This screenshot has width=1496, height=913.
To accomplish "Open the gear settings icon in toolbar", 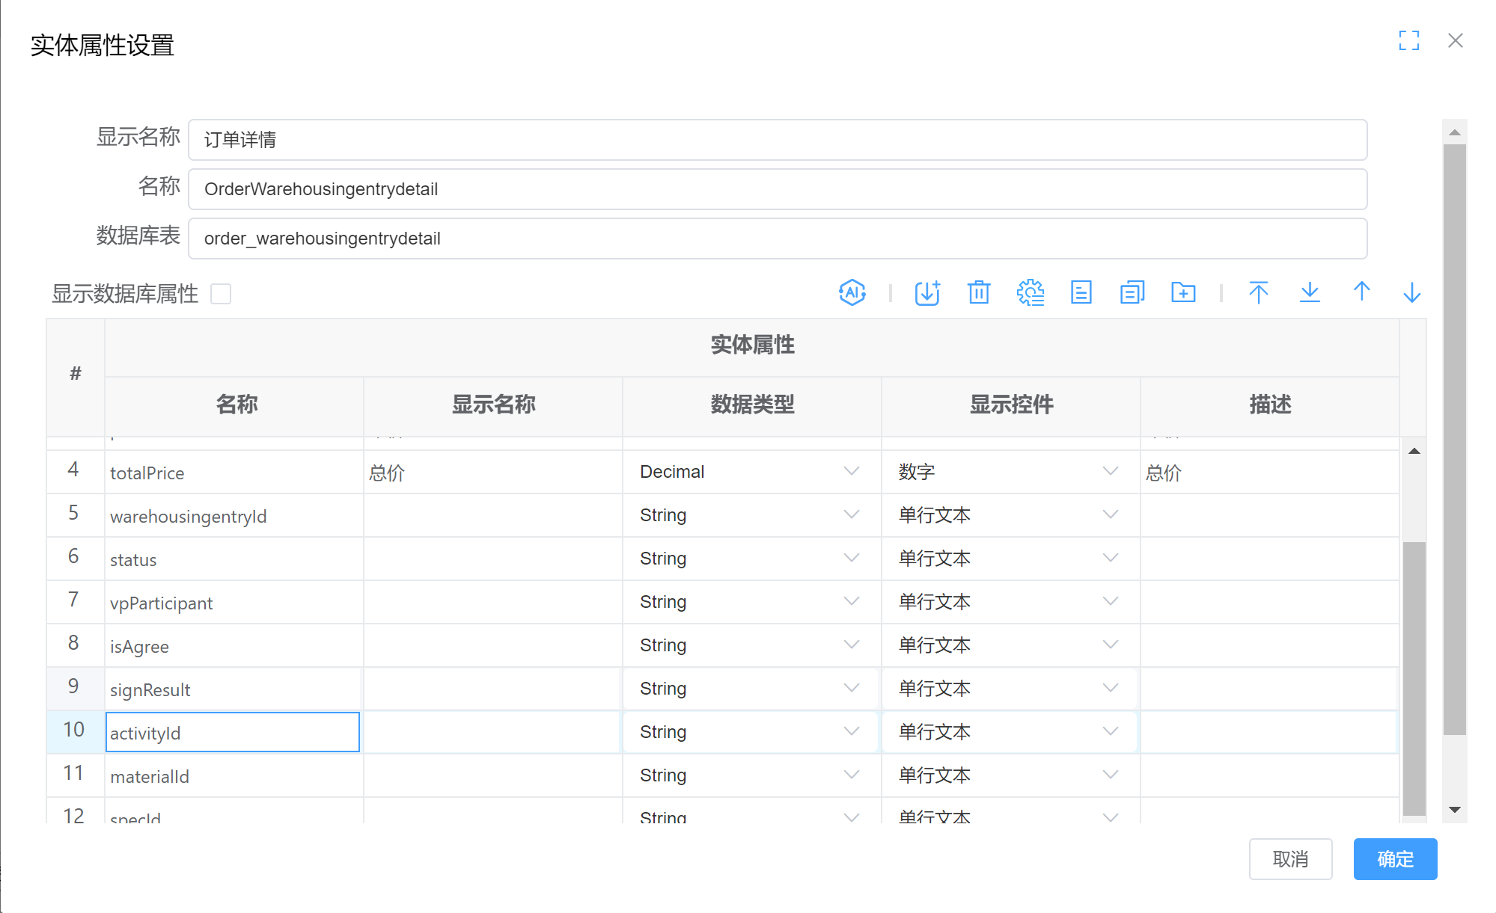I will pyautogui.click(x=1030, y=292).
